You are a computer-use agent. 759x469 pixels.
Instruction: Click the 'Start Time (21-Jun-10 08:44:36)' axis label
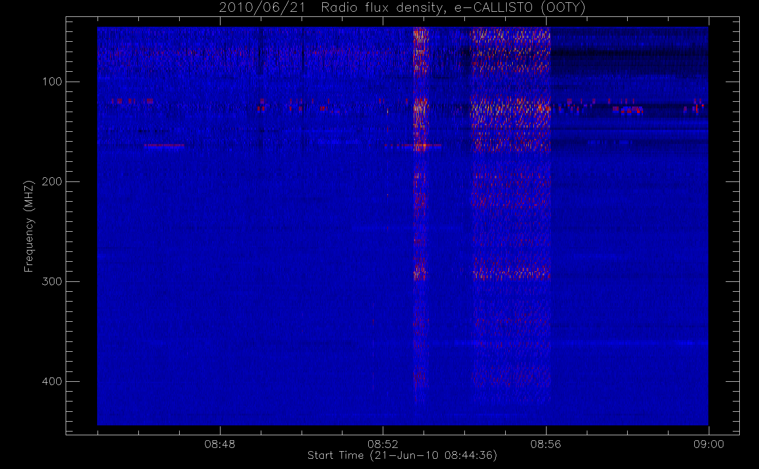point(402,455)
